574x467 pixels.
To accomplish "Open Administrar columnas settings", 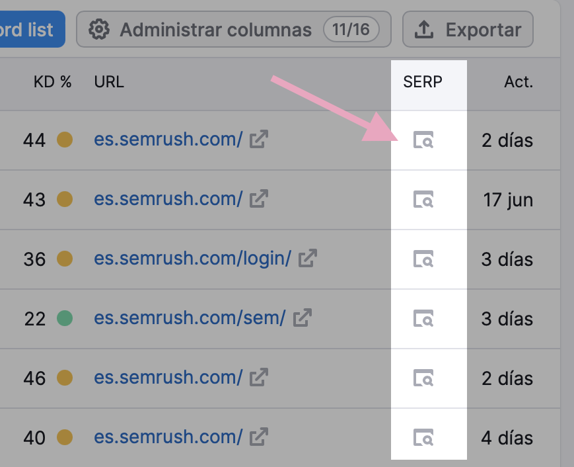I will (x=234, y=29).
